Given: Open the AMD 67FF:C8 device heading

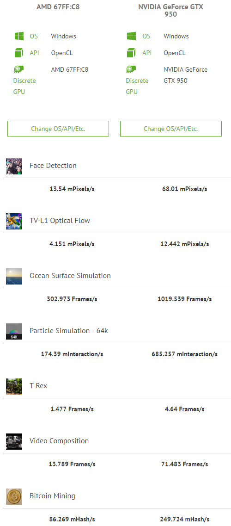Looking at the screenshot, I should [58, 7].
